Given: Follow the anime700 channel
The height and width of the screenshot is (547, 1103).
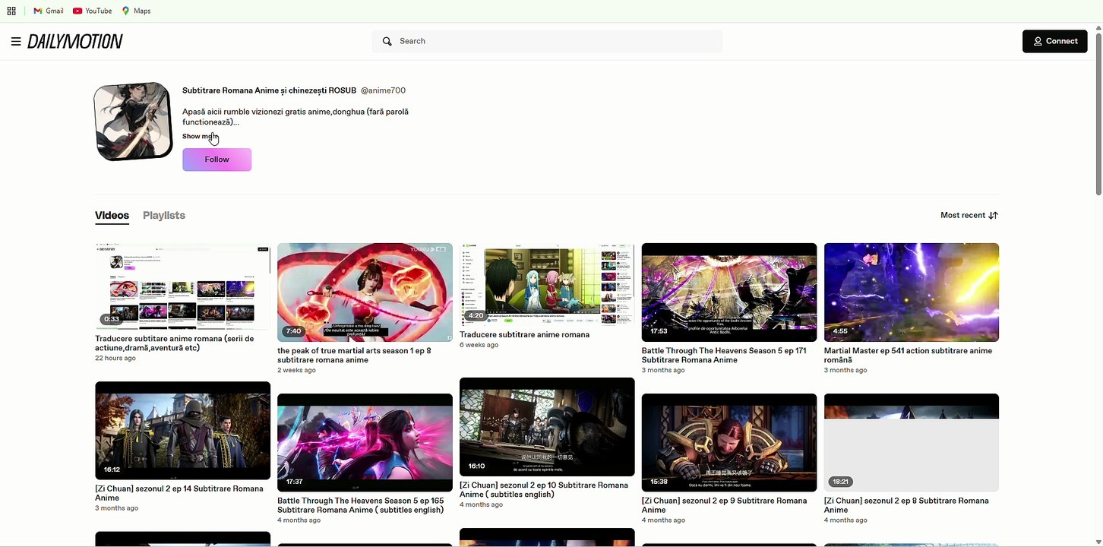Looking at the screenshot, I should 216,160.
